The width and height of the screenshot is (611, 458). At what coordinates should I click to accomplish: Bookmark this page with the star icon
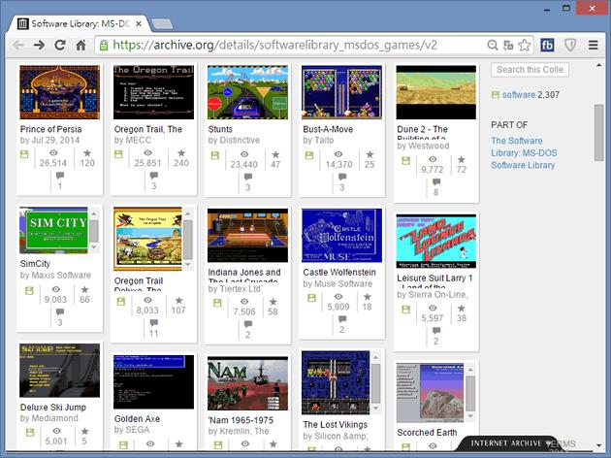pos(525,45)
